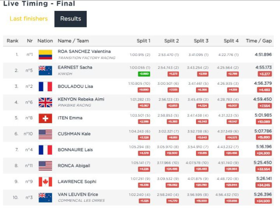Click the green -0.860 Split 1 badge

point(144,74)
